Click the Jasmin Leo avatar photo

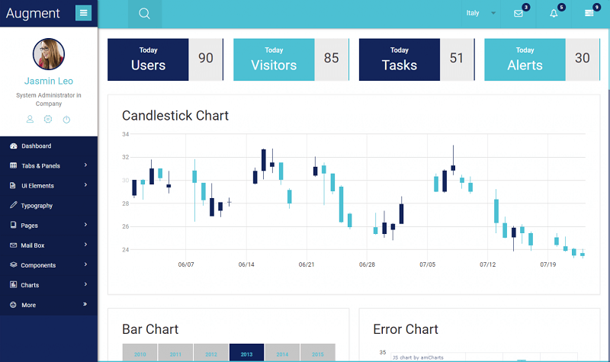pos(49,54)
